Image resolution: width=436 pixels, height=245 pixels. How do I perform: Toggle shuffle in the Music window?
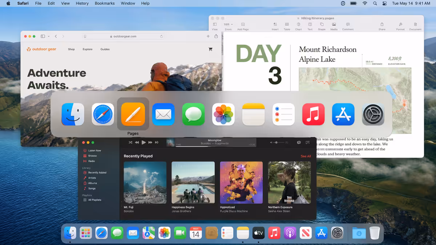click(130, 142)
